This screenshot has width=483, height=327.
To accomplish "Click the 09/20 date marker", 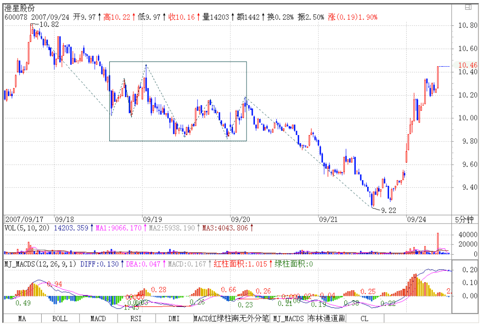I will tap(240, 219).
